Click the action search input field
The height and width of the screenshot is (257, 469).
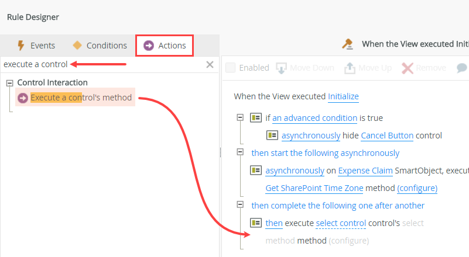pos(100,64)
